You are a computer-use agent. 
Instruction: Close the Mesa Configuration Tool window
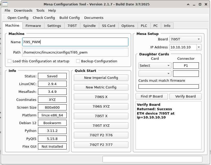(206, 4)
